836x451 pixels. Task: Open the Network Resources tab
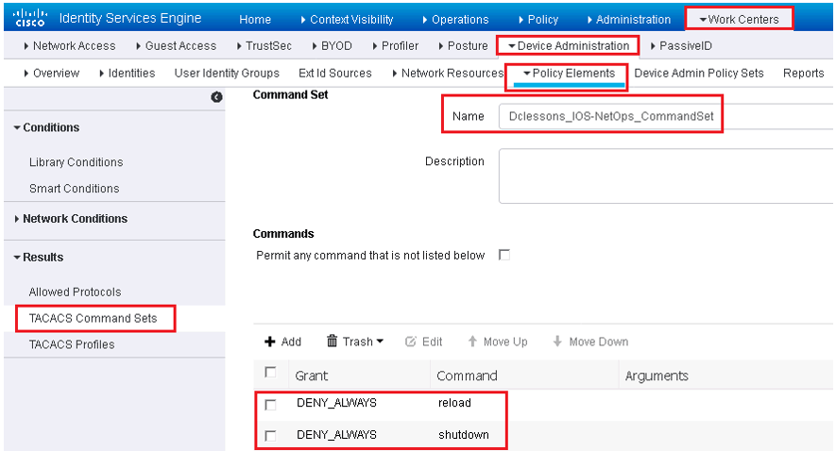[x=448, y=73]
